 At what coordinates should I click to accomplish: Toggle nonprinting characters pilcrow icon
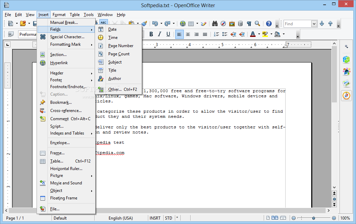click(249, 24)
